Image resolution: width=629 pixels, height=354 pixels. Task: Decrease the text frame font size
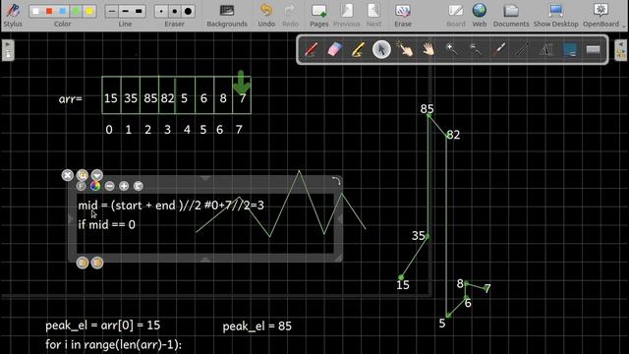[x=109, y=186]
